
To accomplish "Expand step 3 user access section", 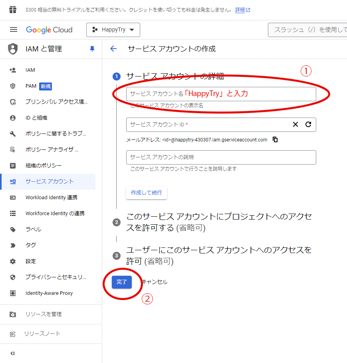I will (x=219, y=255).
